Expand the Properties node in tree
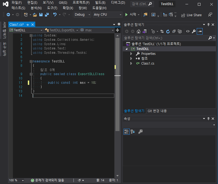 click(131, 53)
